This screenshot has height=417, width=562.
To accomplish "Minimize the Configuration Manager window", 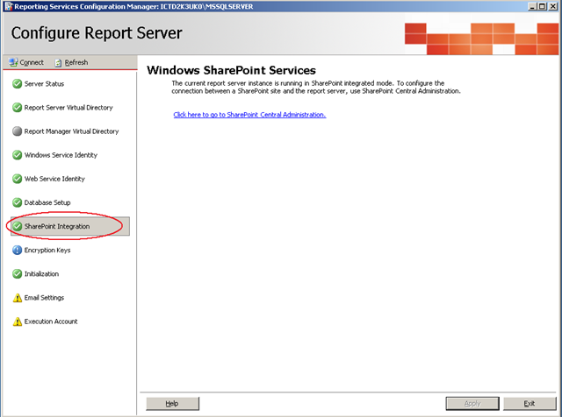I will (532, 6).
